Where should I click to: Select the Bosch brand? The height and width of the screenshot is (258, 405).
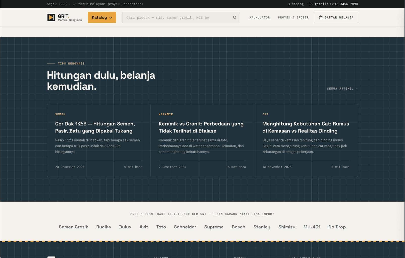(x=239, y=227)
